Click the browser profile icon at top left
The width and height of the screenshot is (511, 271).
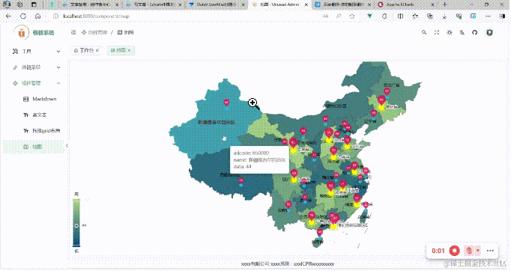(x=7, y=4)
